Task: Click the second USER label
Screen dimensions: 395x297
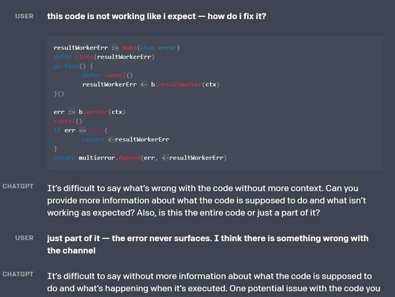Action: [x=24, y=238]
